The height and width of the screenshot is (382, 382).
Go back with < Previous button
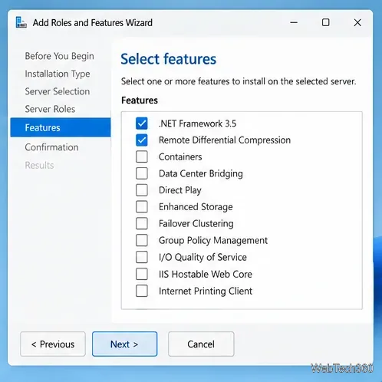(x=53, y=344)
